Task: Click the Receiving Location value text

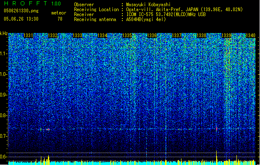Action: [x=184, y=9]
